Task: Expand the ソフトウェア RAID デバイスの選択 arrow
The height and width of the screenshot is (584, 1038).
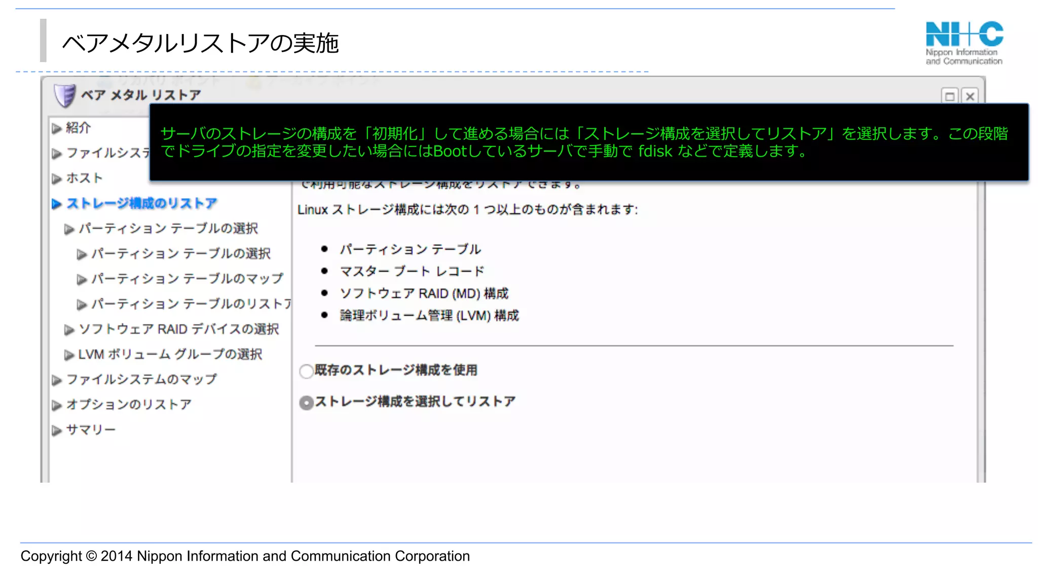Action: [x=69, y=330]
